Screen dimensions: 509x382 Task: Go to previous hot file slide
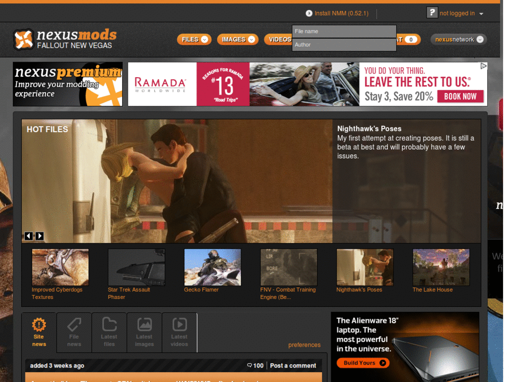click(28, 236)
